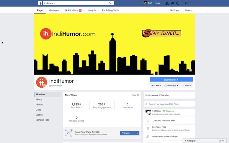The height and width of the screenshot is (143, 229).
Task: Click the IndiHumor page name
Action: click(62, 81)
